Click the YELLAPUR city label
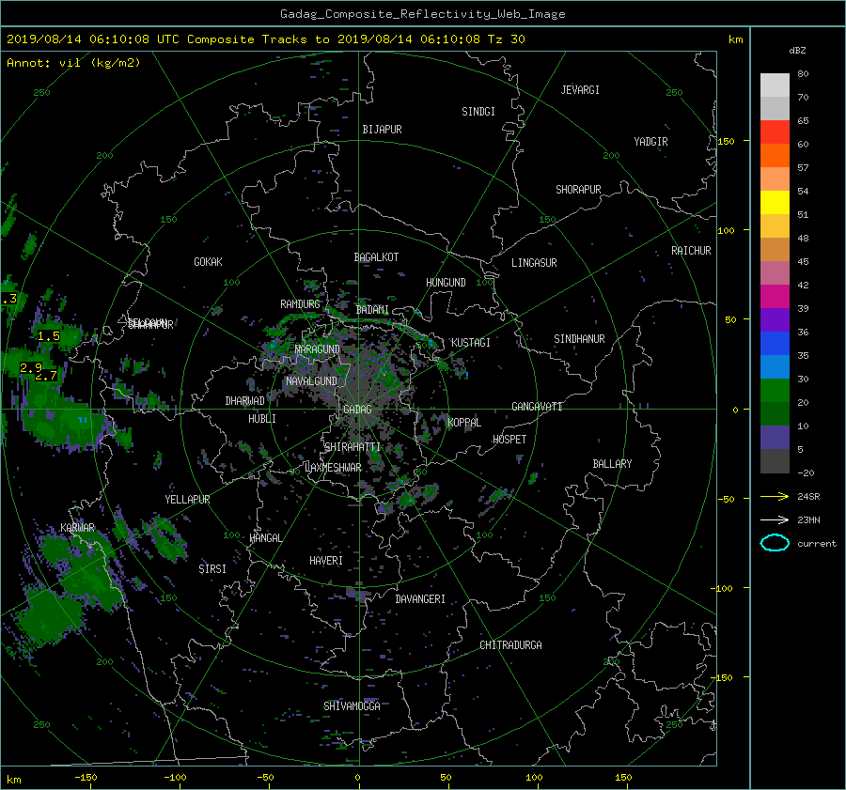The height and width of the screenshot is (790, 846). (x=187, y=500)
